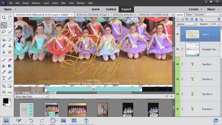Click the Undo button

pyautogui.click(x=31, y=122)
